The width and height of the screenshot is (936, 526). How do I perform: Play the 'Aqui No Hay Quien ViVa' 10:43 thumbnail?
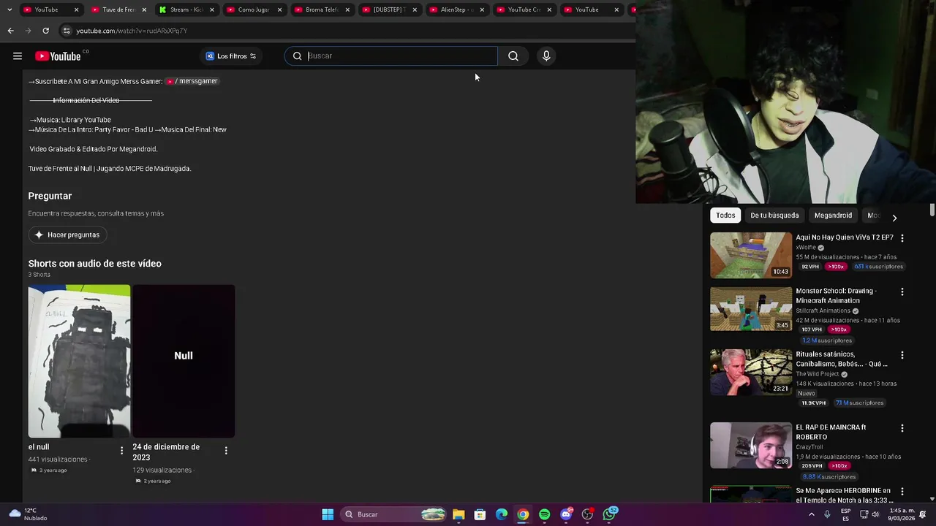coord(751,255)
